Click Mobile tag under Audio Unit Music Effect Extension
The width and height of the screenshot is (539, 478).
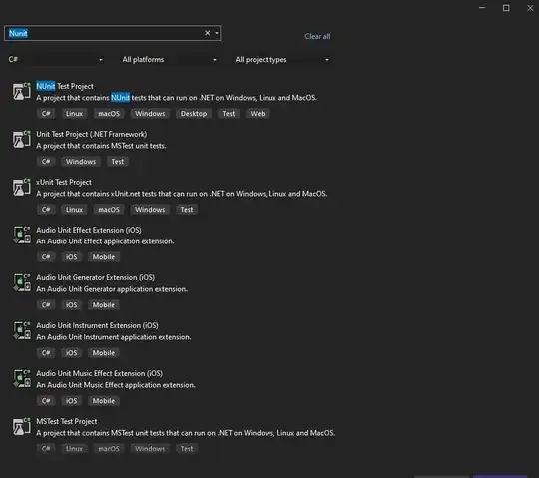(104, 401)
